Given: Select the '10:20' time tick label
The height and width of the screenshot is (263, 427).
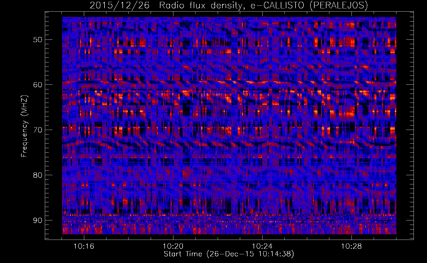Looking at the screenshot, I should click(173, 246).
